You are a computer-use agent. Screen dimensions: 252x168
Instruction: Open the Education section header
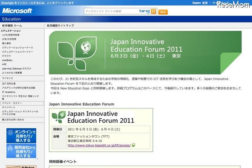pos(11,19)
